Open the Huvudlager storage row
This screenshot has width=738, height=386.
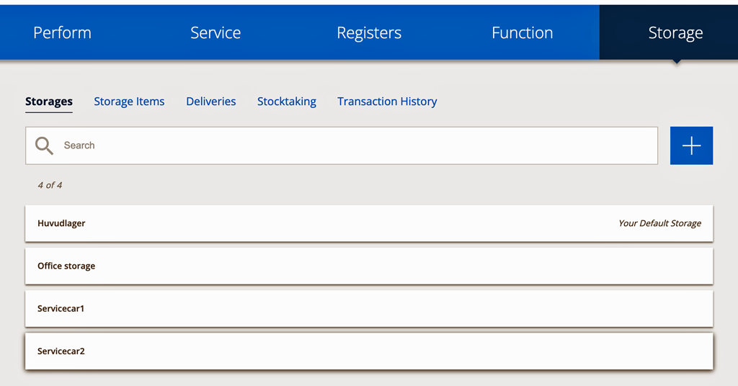point(369,223)
